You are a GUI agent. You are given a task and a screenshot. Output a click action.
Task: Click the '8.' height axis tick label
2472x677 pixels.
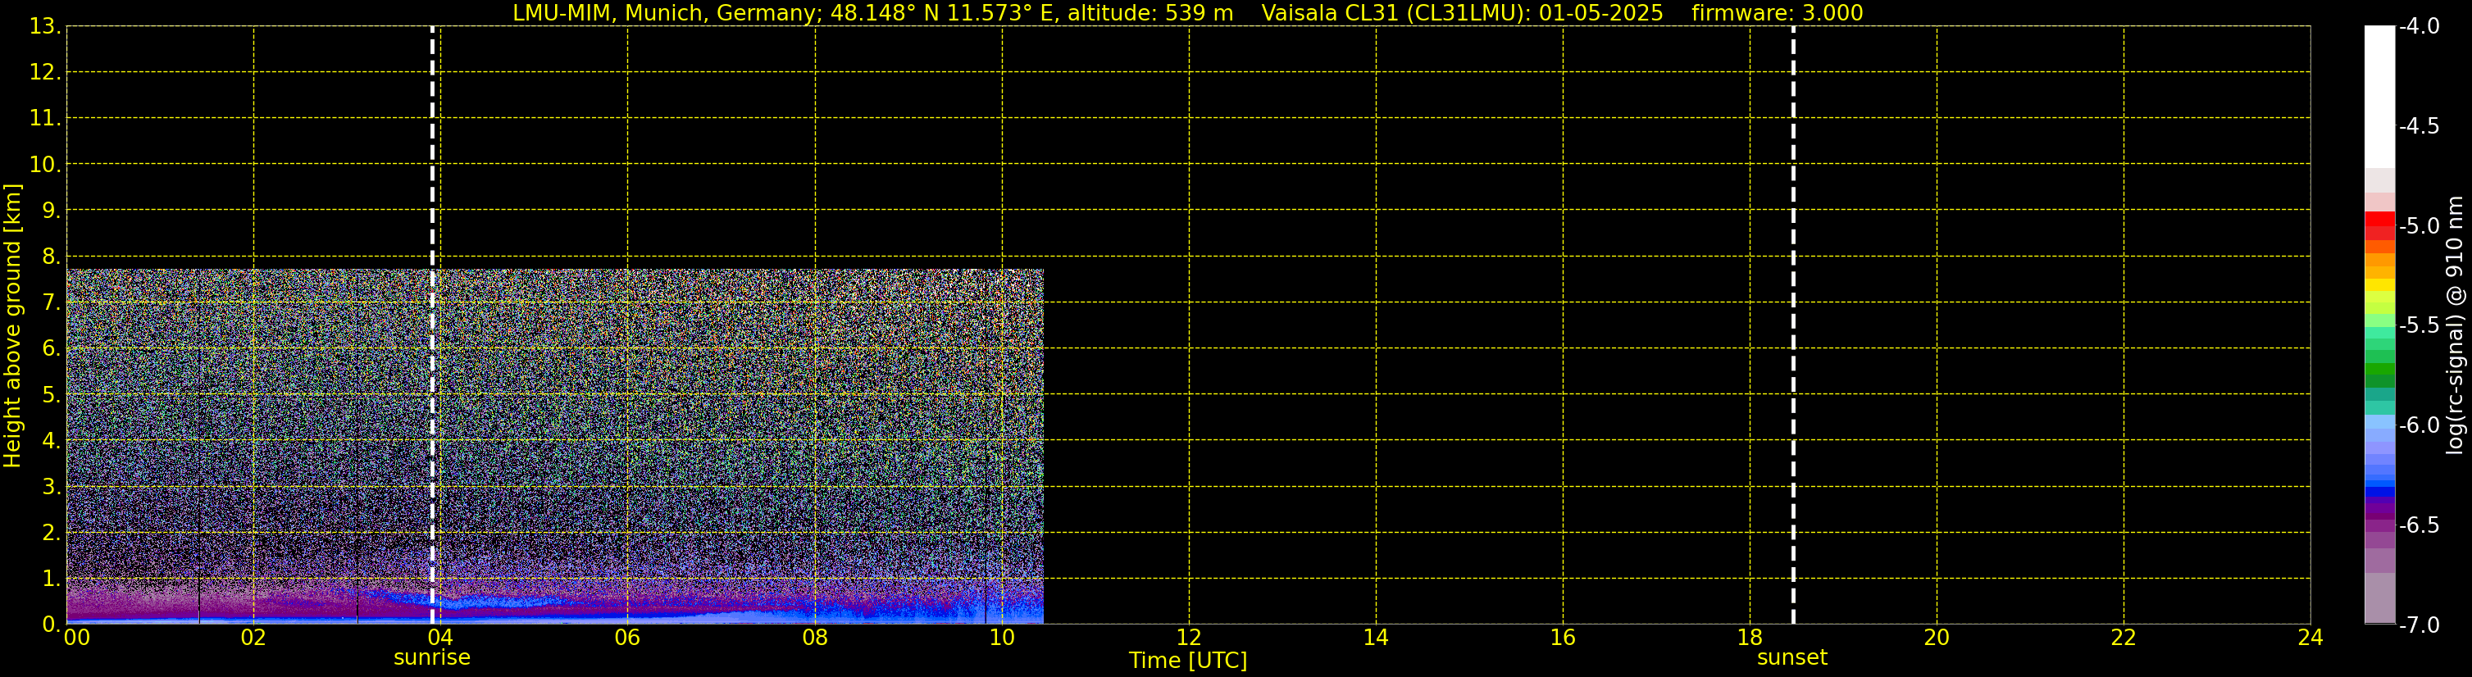pos(51,257)
